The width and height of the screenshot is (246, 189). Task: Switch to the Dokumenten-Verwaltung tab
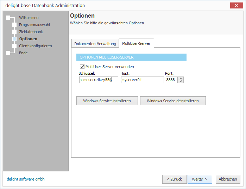(x=95, y=44)
